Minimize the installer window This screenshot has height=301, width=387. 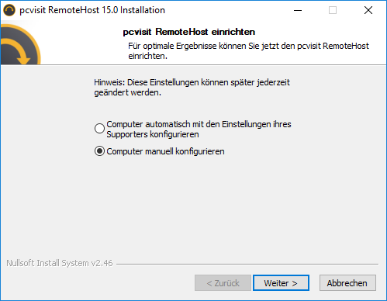pos(298,10)
